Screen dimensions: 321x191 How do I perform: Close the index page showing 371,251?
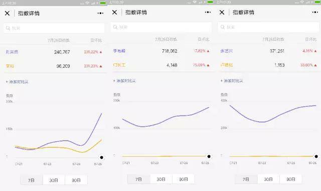(x=222, y=12)
